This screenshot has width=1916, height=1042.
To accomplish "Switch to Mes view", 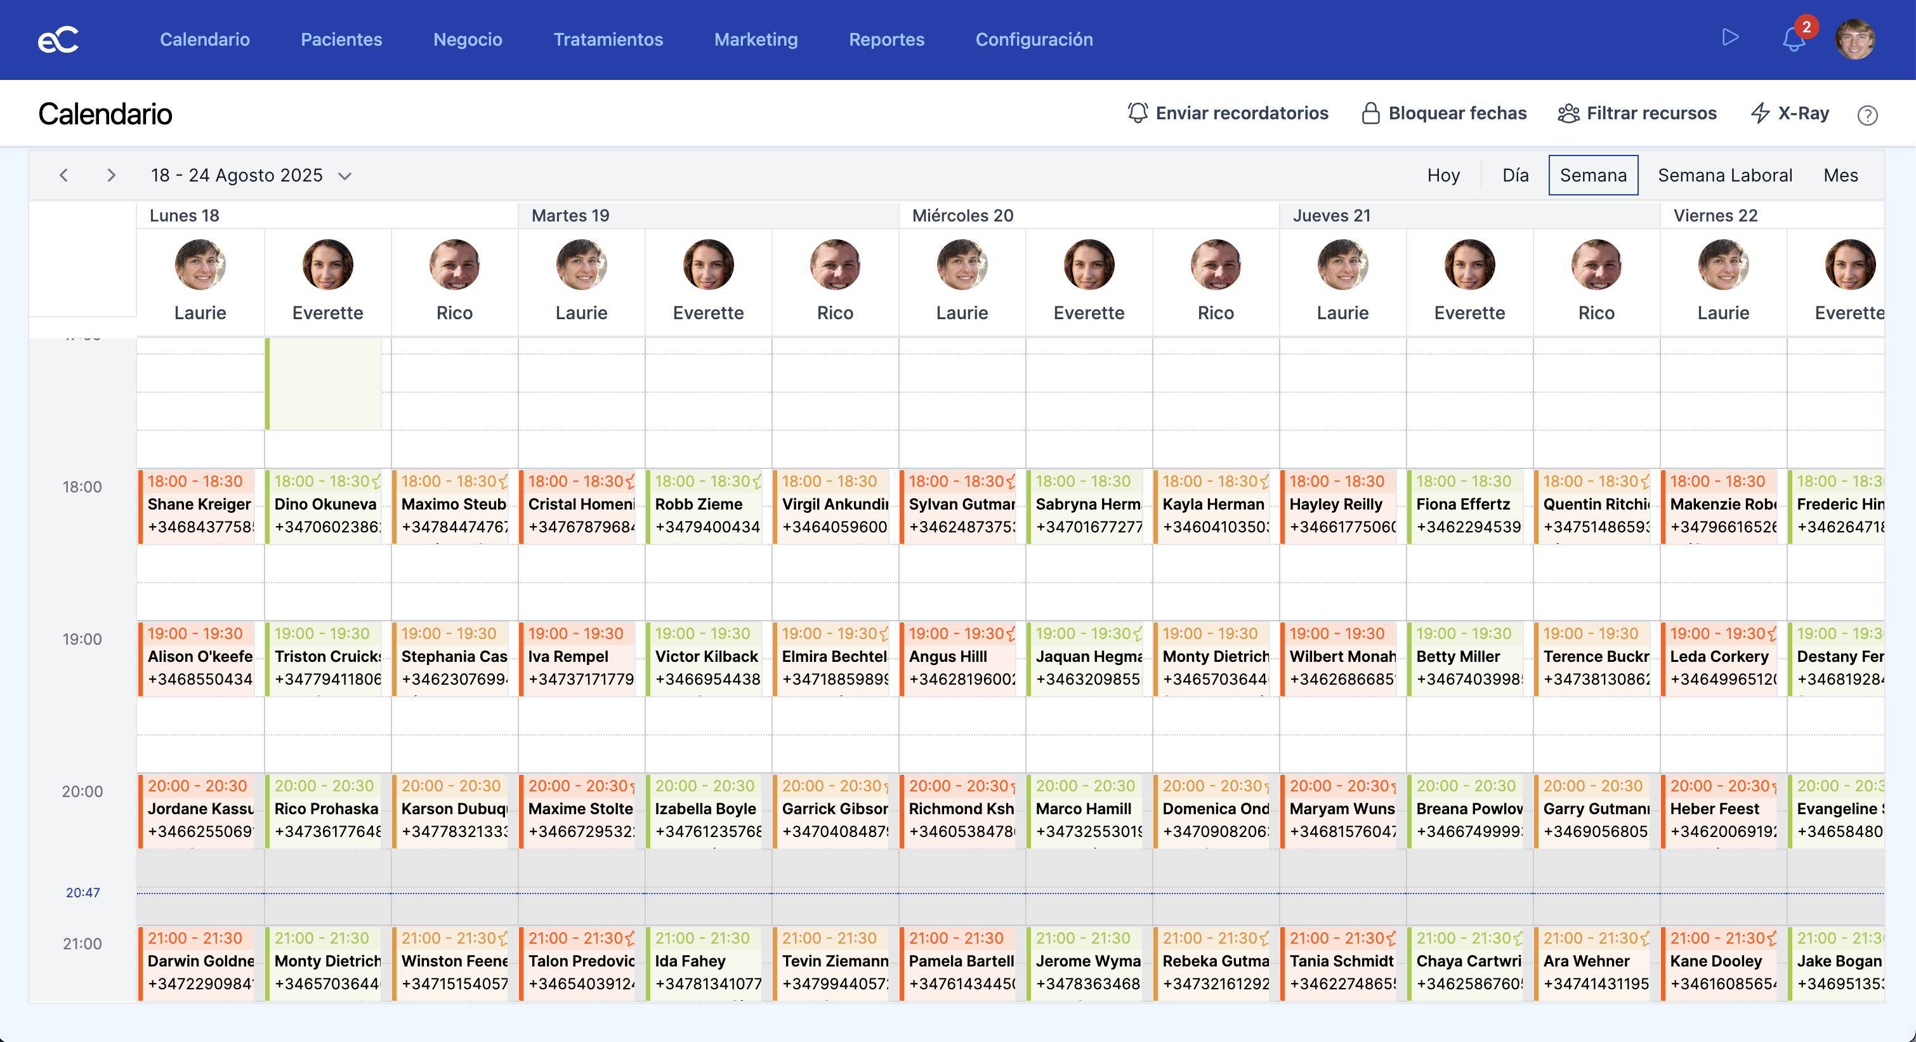I will pyautogui.click(x=1840, y=176).
